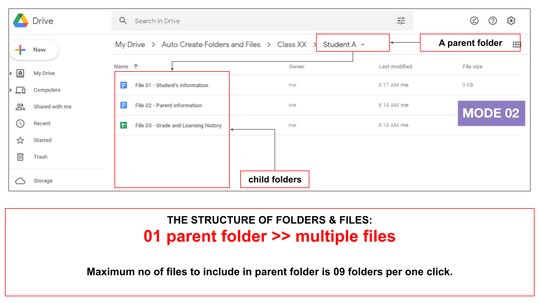
Task: Open Recent files in the sidebar
Action: (42, 123)
